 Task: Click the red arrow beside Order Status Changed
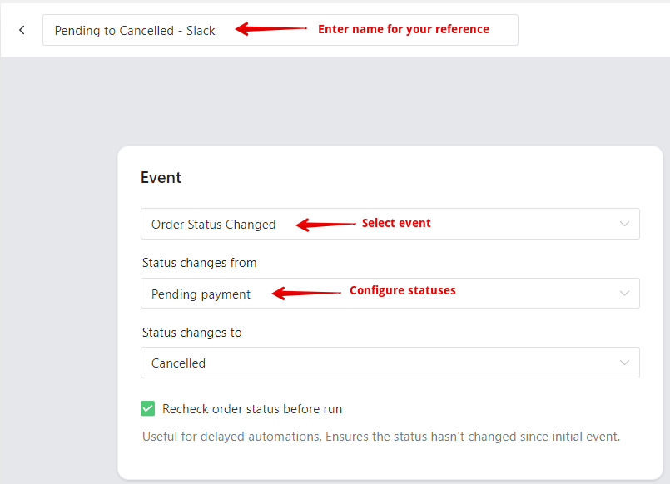pyautogui.click(x=325, y=225)
